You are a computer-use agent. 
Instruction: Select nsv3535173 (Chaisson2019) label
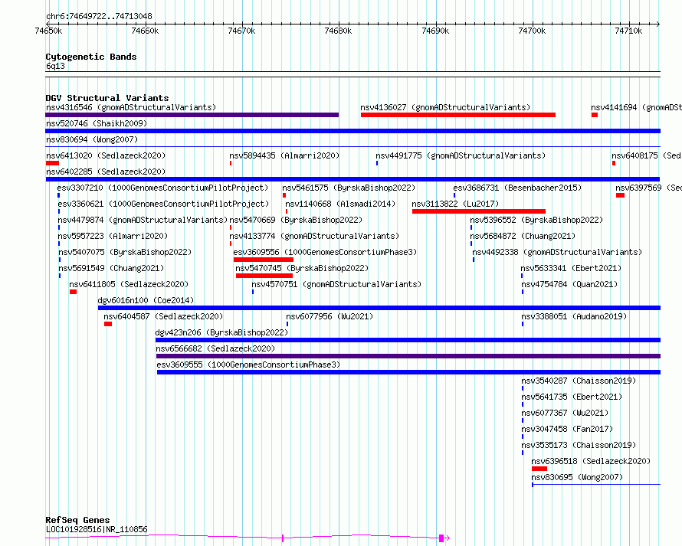click(x=579, y=445)
